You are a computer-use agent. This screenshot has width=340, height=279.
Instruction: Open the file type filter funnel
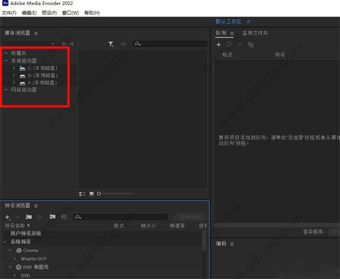tap(111, 44)
